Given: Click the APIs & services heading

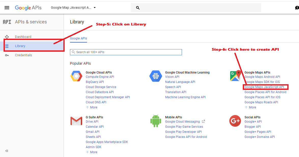Looking at the screenshot, I should (x=31, y=22).
